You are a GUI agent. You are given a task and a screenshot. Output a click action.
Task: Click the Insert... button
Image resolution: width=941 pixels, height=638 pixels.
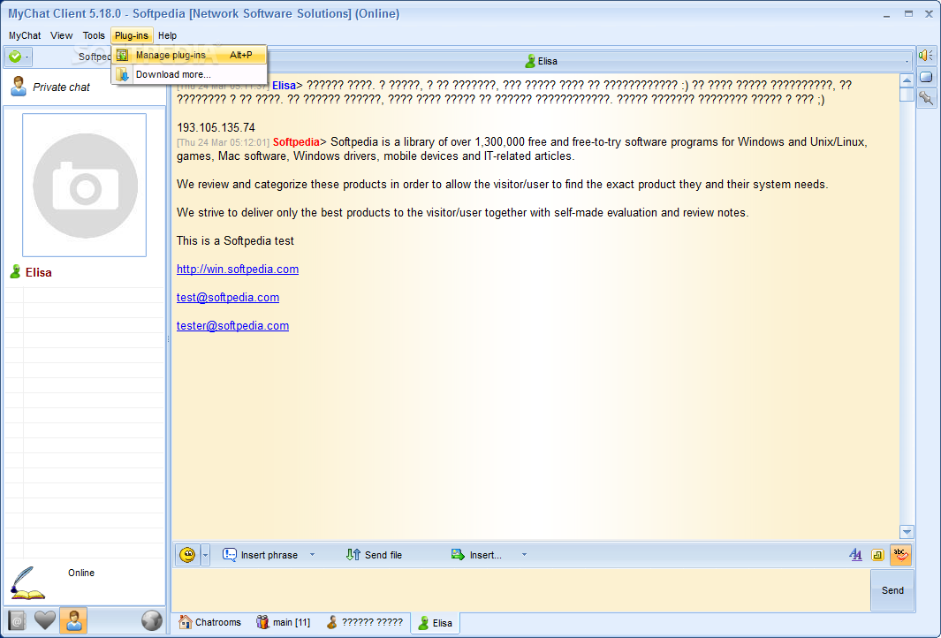[x=476, y=555]
